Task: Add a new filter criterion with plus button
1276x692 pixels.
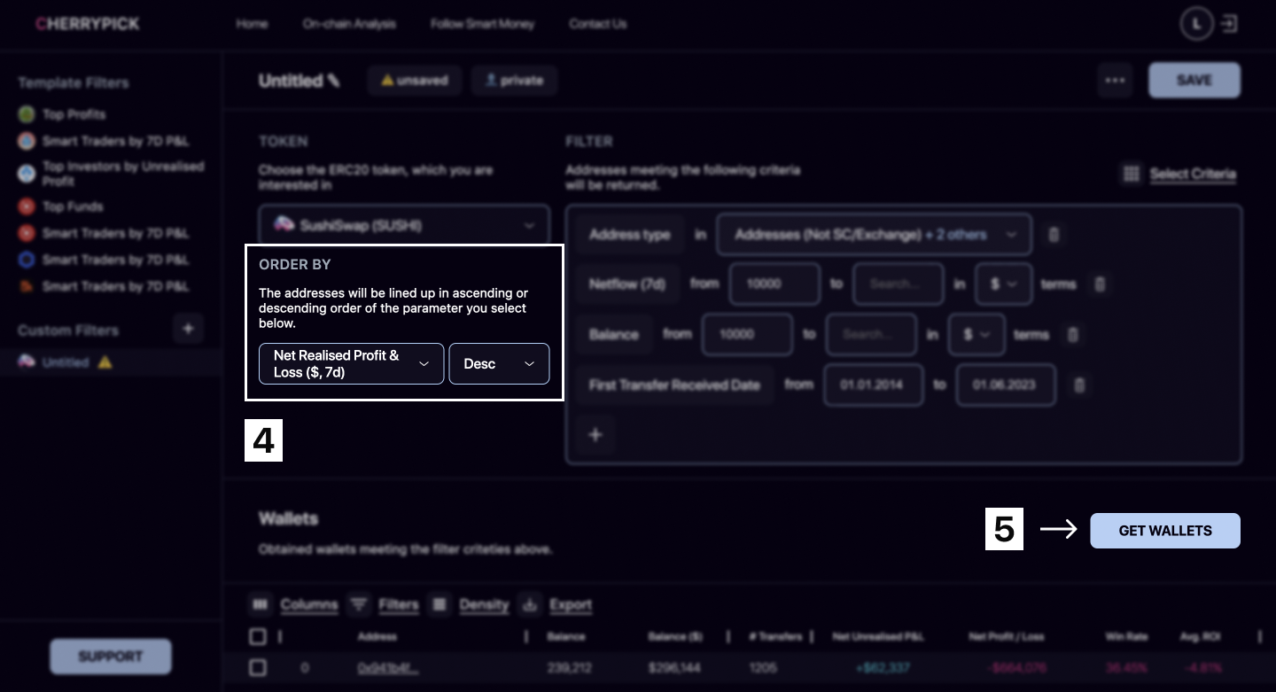Action: point(595,435)
